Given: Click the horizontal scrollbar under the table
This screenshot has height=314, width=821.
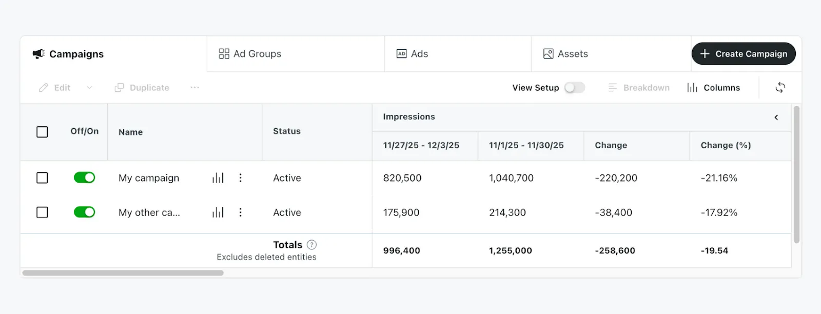Looking at the screenshot, I should [123, 273].
